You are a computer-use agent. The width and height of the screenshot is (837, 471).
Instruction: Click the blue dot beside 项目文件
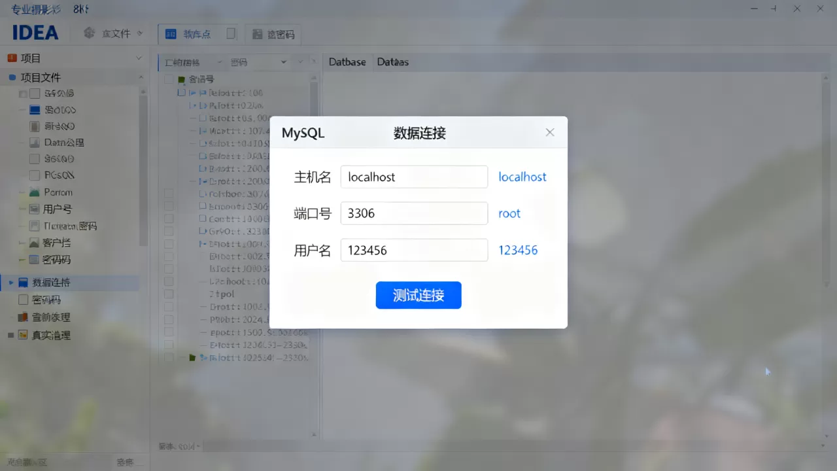(x=12, y=77)
